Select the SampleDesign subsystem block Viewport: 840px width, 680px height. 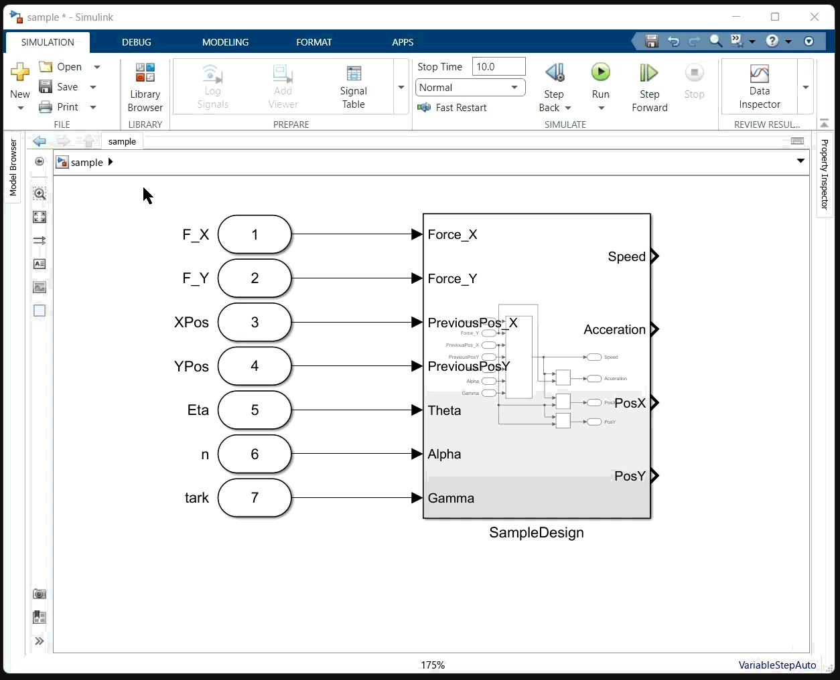point(537,365)
